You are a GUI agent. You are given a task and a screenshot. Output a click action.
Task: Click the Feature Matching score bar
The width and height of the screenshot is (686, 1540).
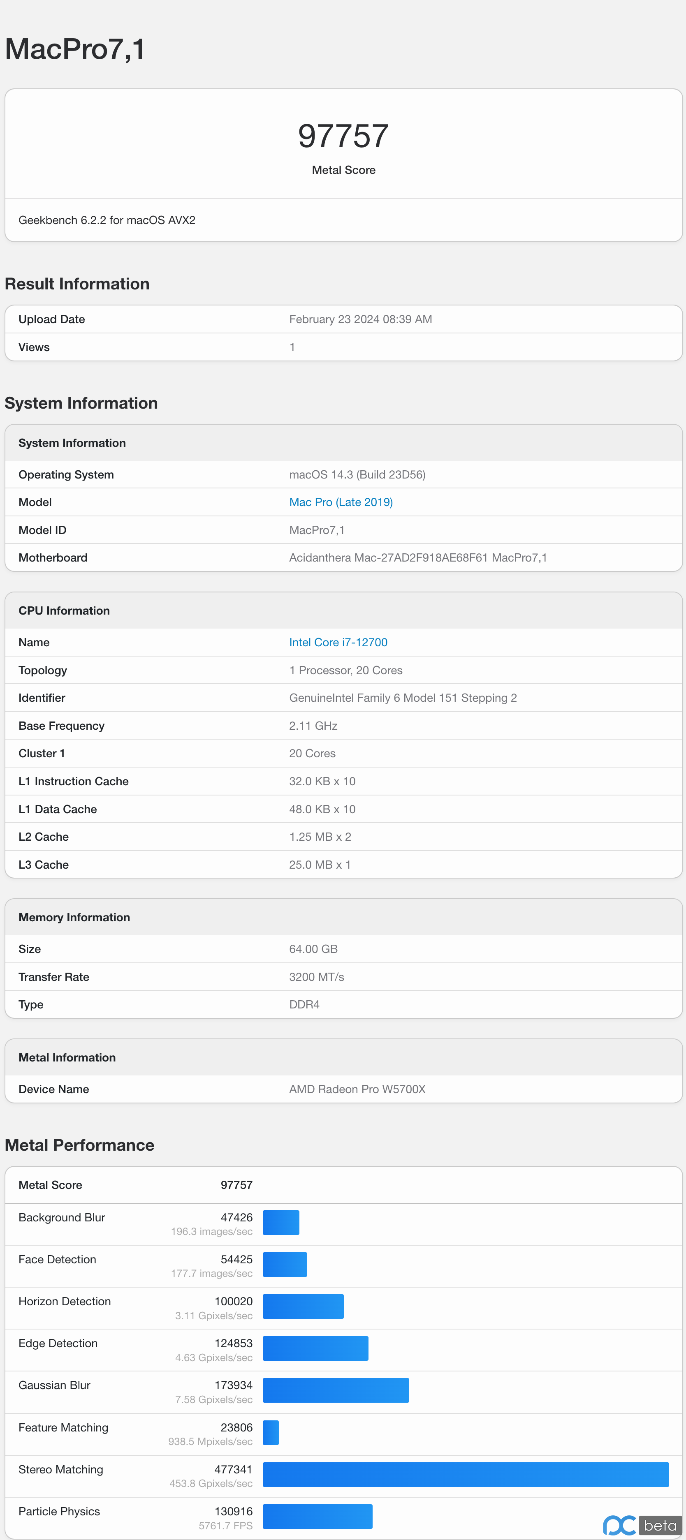click(x=270, y=1432)
